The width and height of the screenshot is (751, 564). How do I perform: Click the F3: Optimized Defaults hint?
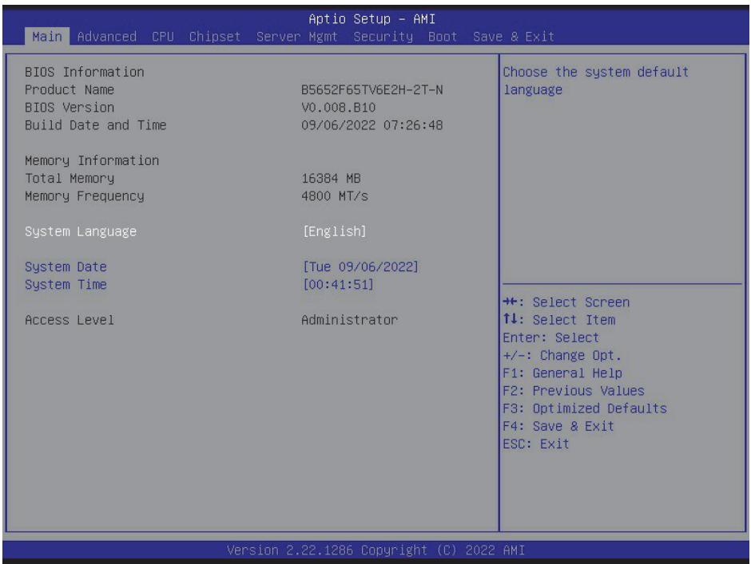(585, 408)
